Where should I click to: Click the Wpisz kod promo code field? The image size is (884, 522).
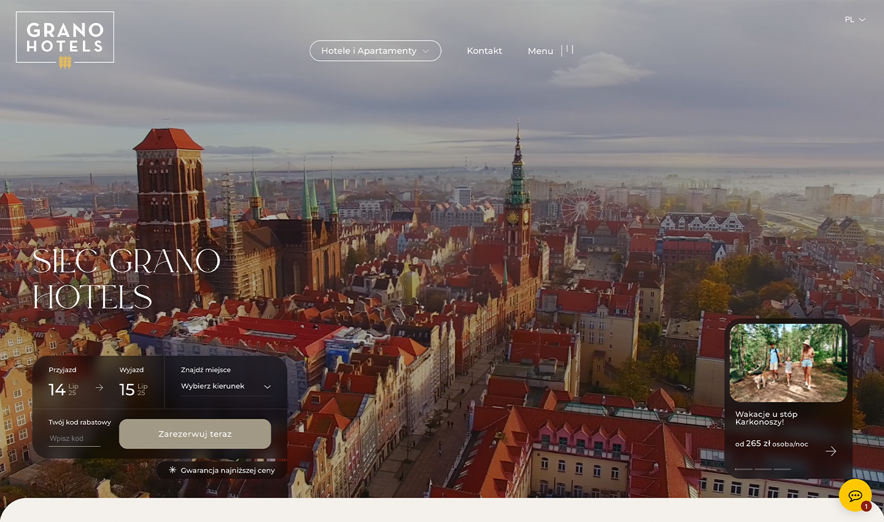pyautogui.click(x=74, y=438)
